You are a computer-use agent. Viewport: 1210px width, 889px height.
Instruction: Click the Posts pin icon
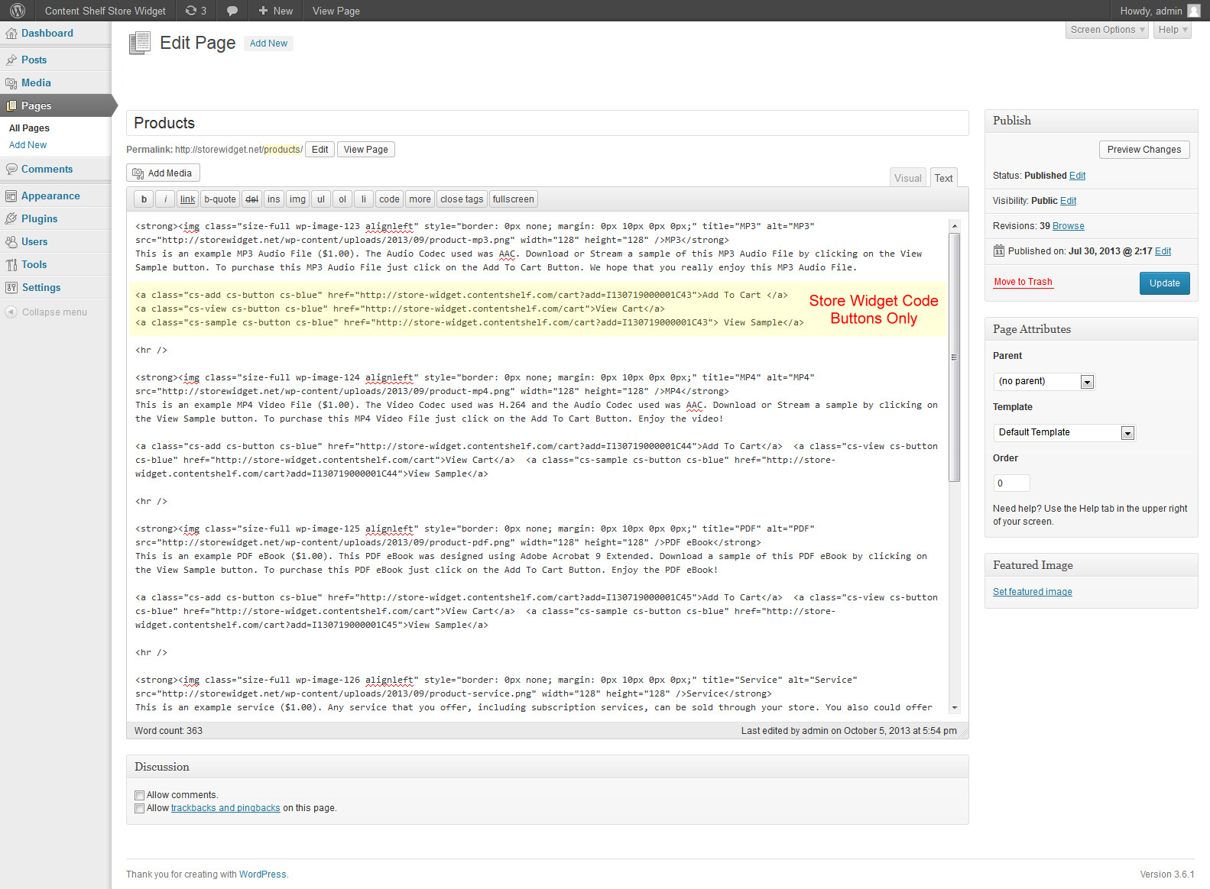click(11, 60)
